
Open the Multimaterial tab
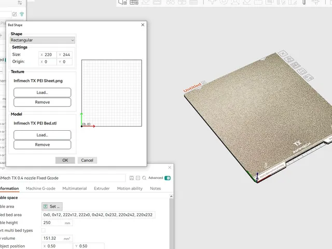click(75, 188)
